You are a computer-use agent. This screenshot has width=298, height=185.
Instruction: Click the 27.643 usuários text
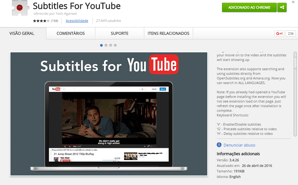tap(108, 21)
